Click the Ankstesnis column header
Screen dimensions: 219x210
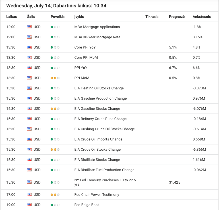click(202, 16)
